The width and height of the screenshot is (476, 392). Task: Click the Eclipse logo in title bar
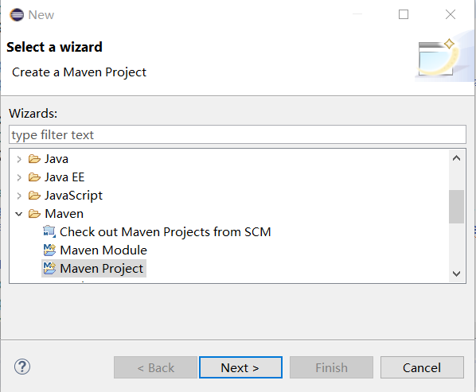[x=17, y=14]
